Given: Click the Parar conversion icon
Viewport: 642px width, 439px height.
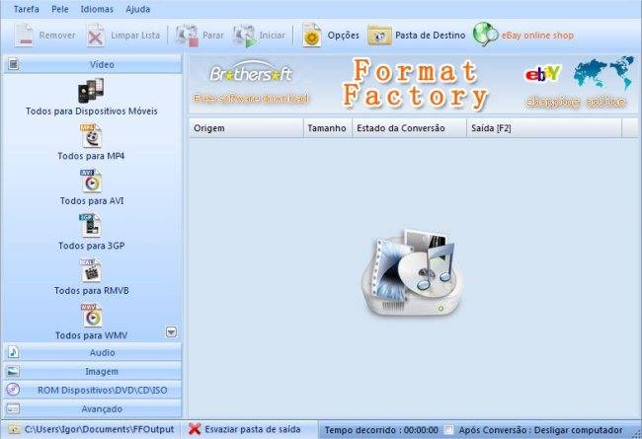Looking at the screenshot, I should coord(187,36).
